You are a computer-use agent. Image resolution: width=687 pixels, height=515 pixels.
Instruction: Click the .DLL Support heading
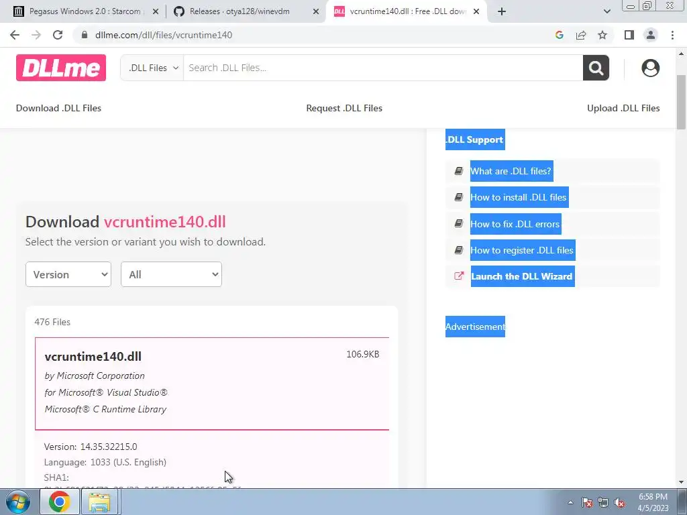pos(475,139)
